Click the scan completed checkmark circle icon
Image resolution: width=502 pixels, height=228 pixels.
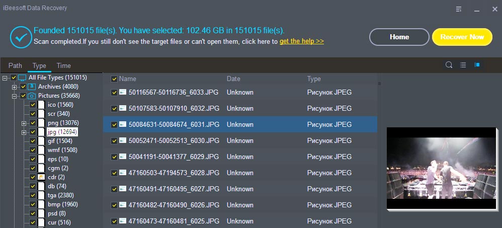pos(21,37)
